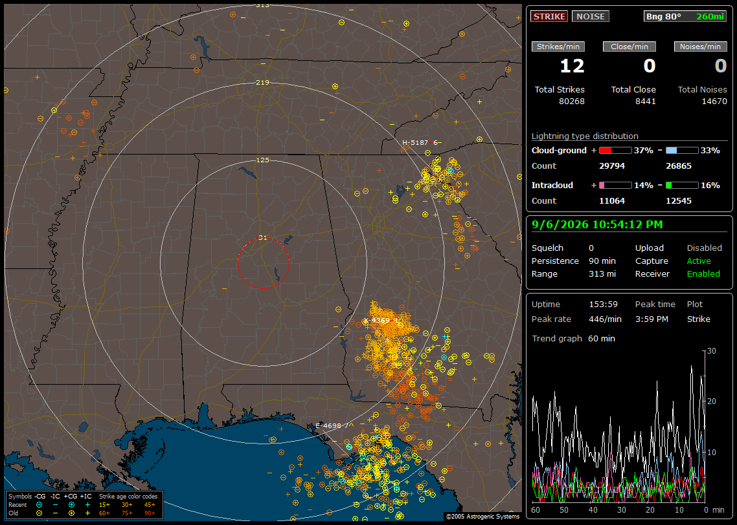Click the Receiver Enabled status
The height and width of the screenshot is (525, 737).
pyautogui.click(x=703, y=274)
